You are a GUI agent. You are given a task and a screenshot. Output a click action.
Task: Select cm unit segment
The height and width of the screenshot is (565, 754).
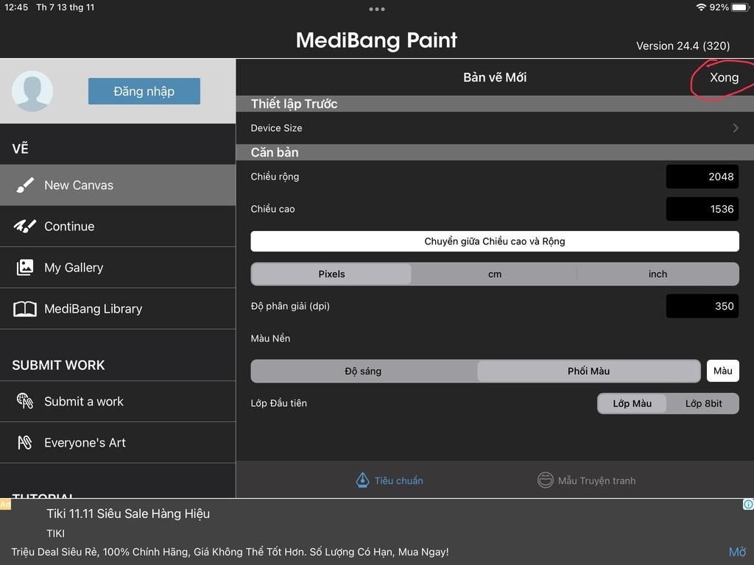pyautogui.click(x=494, y=274)
